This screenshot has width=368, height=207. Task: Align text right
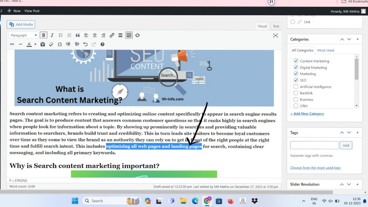pyautogui.click(x=103, y=35)
